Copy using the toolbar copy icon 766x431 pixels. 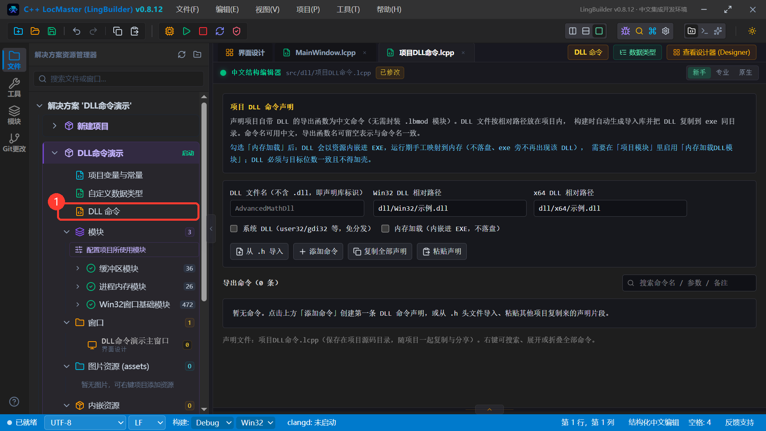point(118,31)
